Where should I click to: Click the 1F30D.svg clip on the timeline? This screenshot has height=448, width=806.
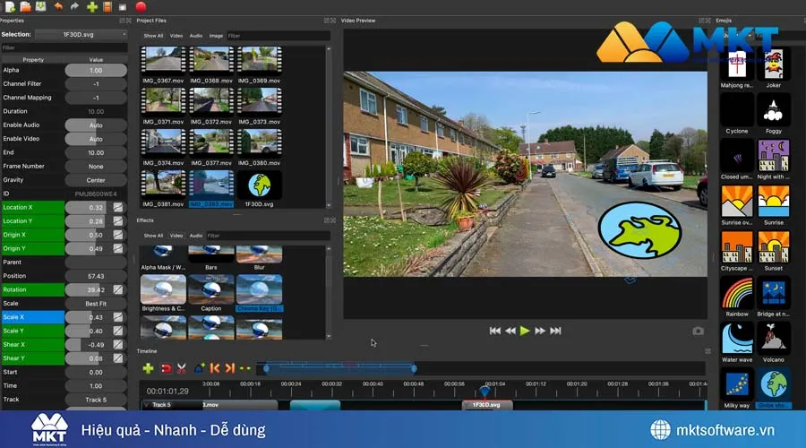487,405
